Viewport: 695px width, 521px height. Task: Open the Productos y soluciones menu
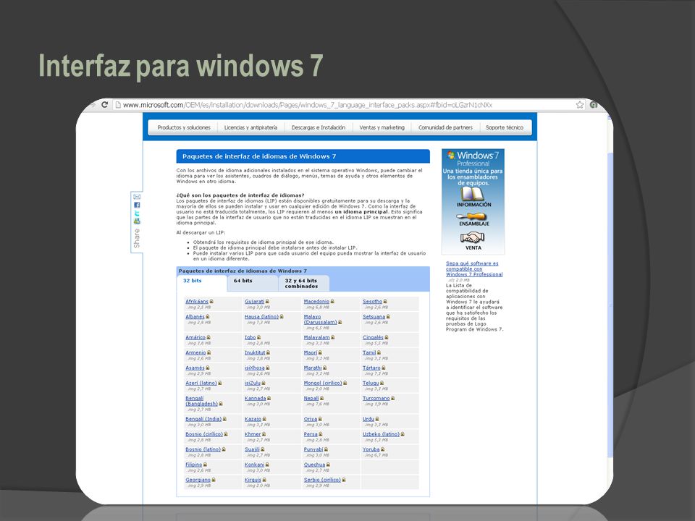tap(184, 127)
